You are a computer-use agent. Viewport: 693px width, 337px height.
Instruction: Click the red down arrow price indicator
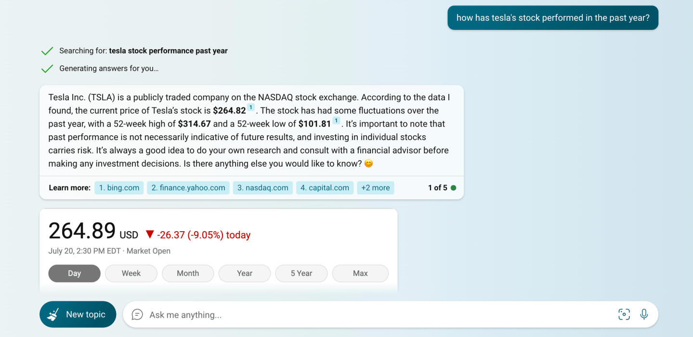coord(150,234)
